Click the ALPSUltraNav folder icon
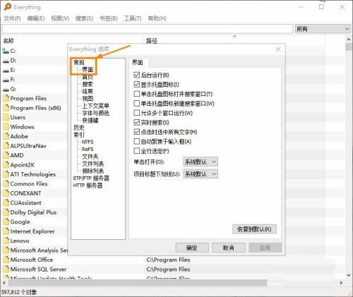 click(x=6, y=146)
